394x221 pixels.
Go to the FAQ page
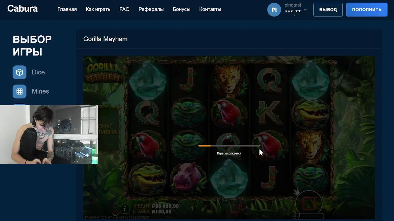click(124, 9)
